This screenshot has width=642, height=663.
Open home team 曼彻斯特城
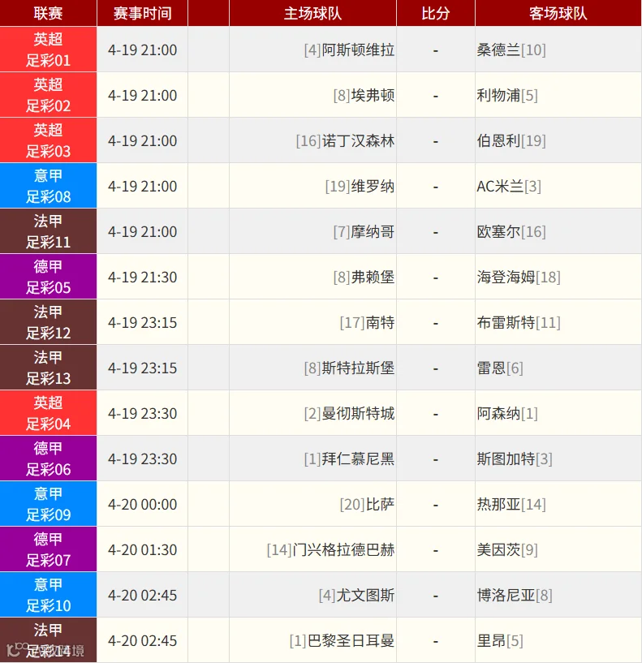tap(358, 414)
